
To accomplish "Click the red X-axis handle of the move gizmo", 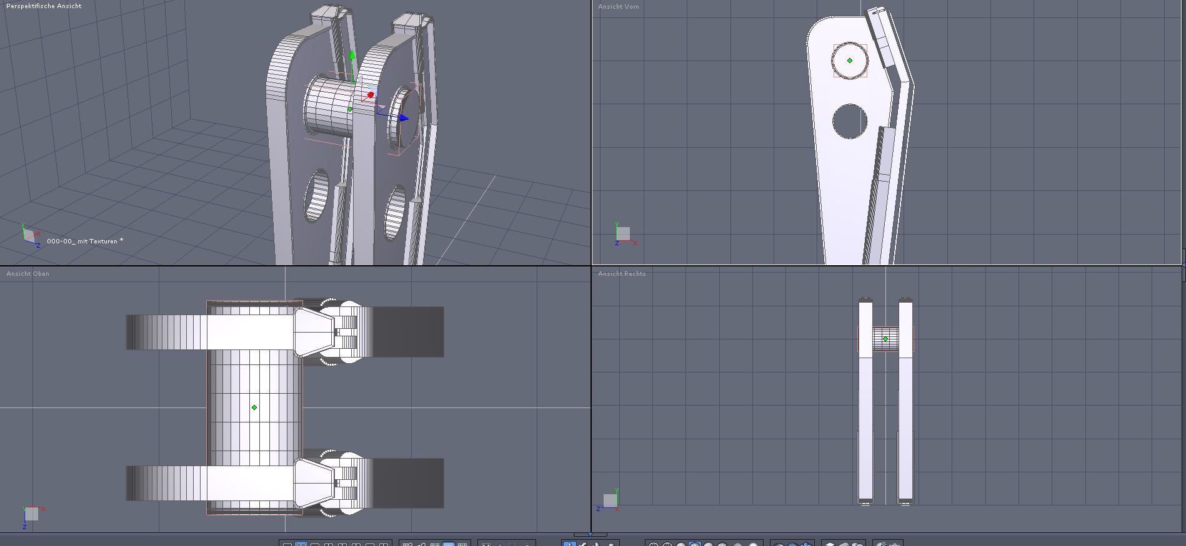I will [371, 95].
